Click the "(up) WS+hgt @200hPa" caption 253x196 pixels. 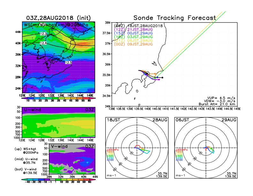(27, 151)
